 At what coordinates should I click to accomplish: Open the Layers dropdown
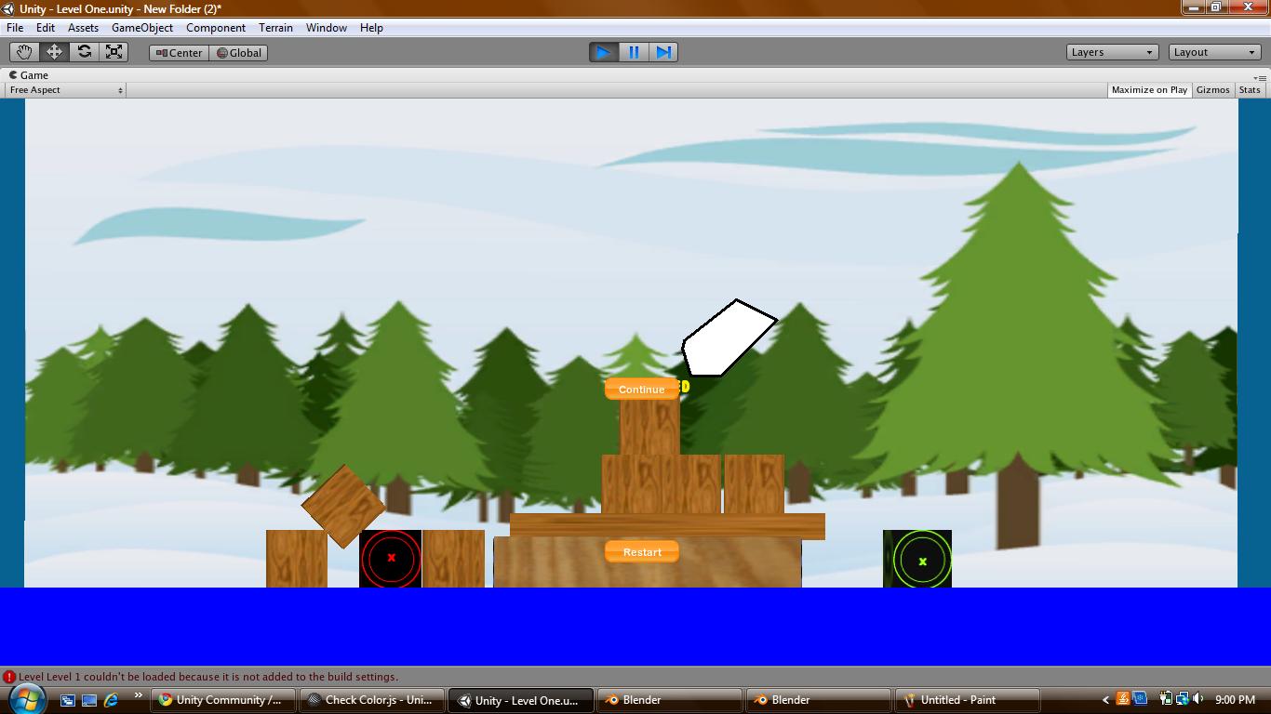[1112, 52]
